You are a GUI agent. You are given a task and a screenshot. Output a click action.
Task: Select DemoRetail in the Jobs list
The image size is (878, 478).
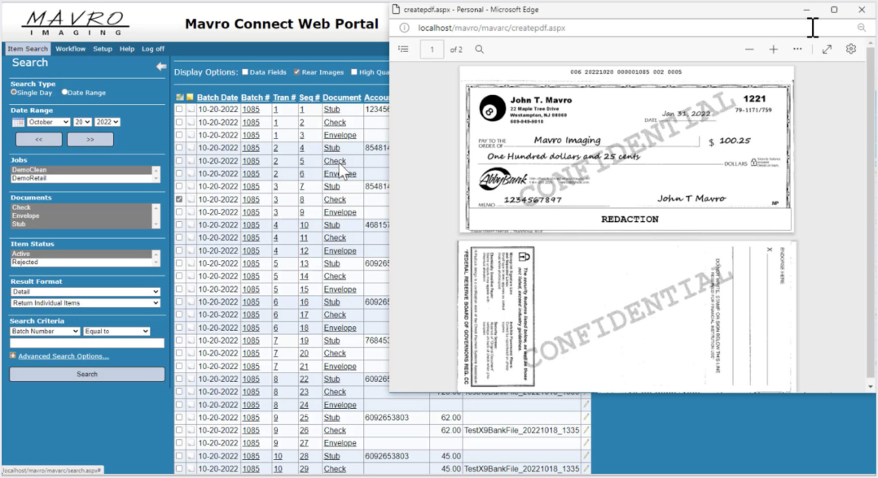coord(81,178)
